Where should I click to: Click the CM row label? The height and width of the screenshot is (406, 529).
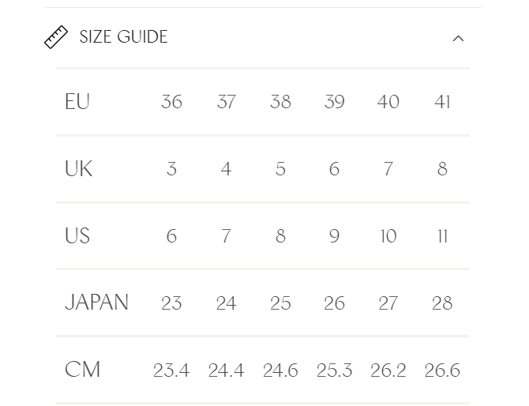tap(82, 369)
